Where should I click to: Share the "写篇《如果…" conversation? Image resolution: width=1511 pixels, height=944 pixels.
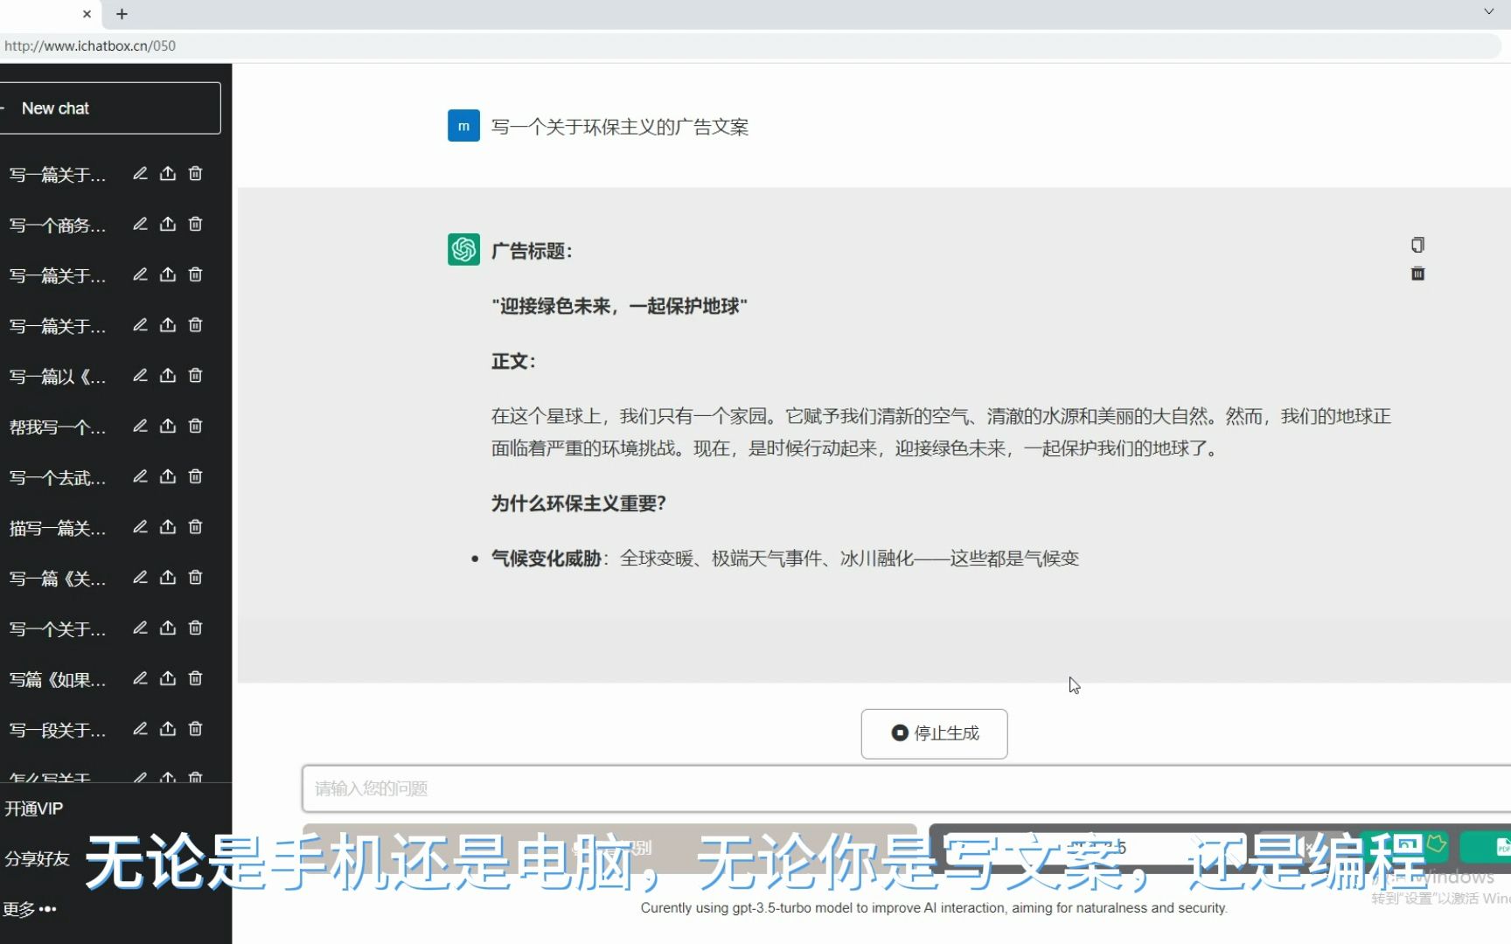coord(168,678)
